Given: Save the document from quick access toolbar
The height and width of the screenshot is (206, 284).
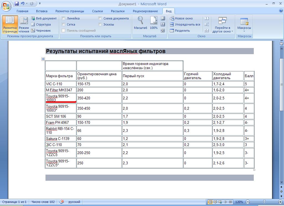Looking at the screenshot, I should tap(16, 4).
